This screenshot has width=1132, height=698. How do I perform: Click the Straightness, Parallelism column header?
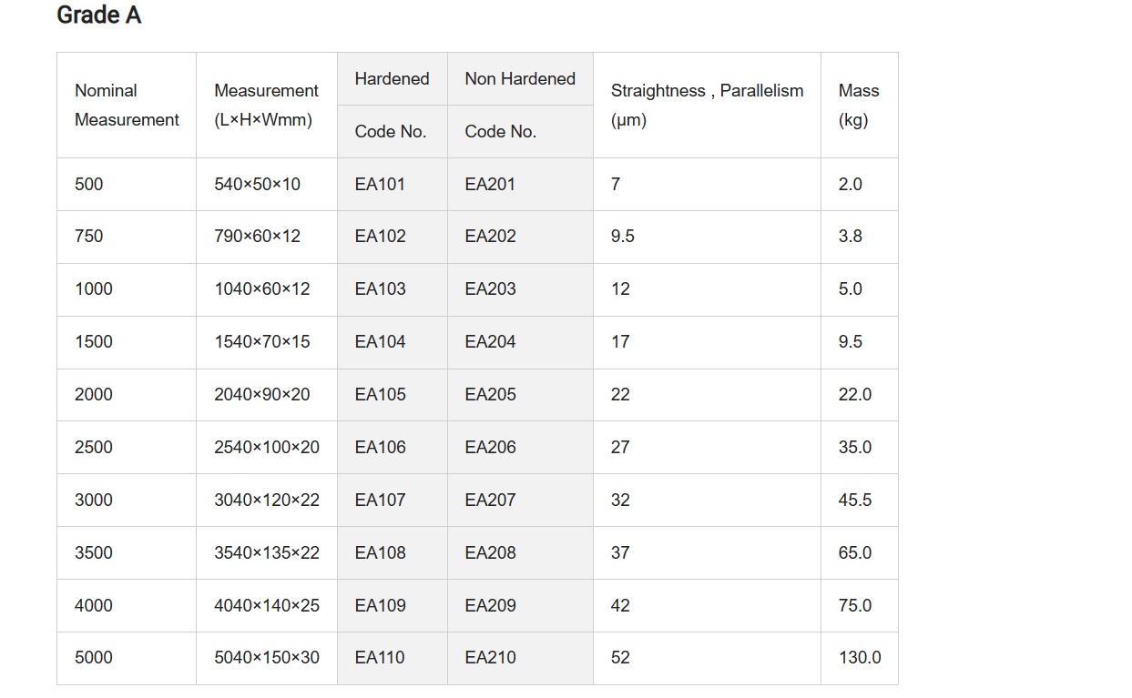tap(707, 105)
